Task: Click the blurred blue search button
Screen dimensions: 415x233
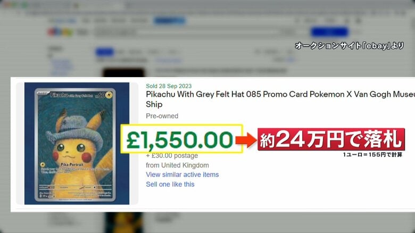Action: click(x=329, y=32)
